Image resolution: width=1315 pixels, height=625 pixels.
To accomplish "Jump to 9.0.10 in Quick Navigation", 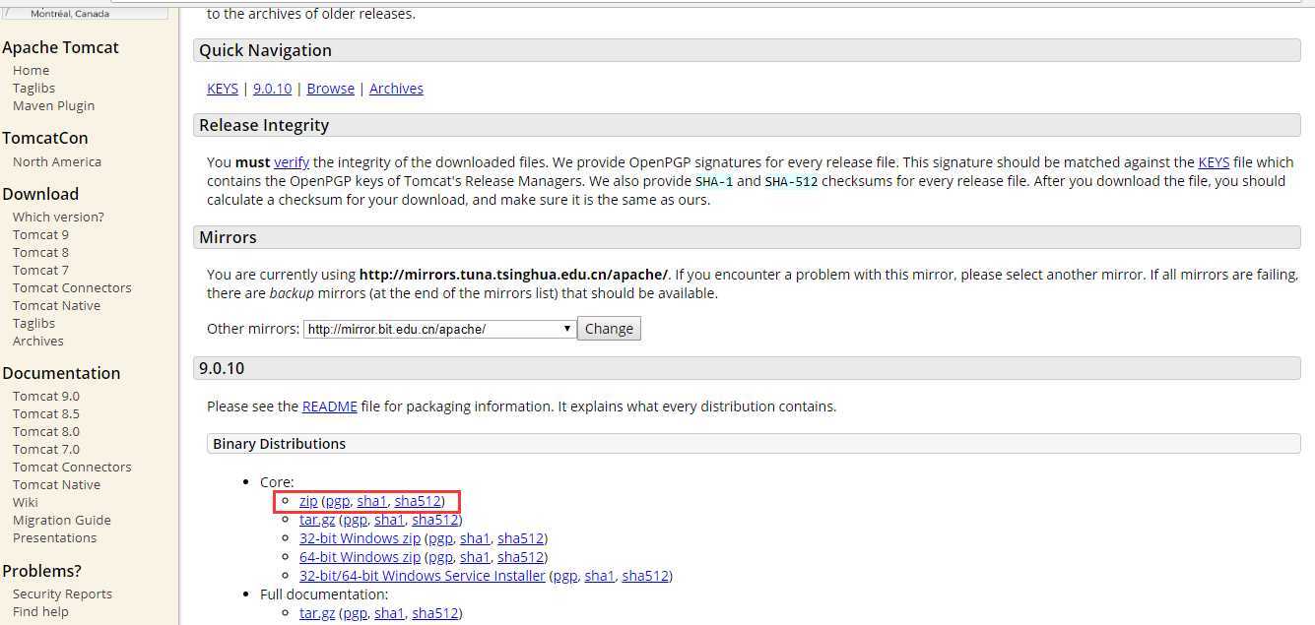I will coord(272,89).
